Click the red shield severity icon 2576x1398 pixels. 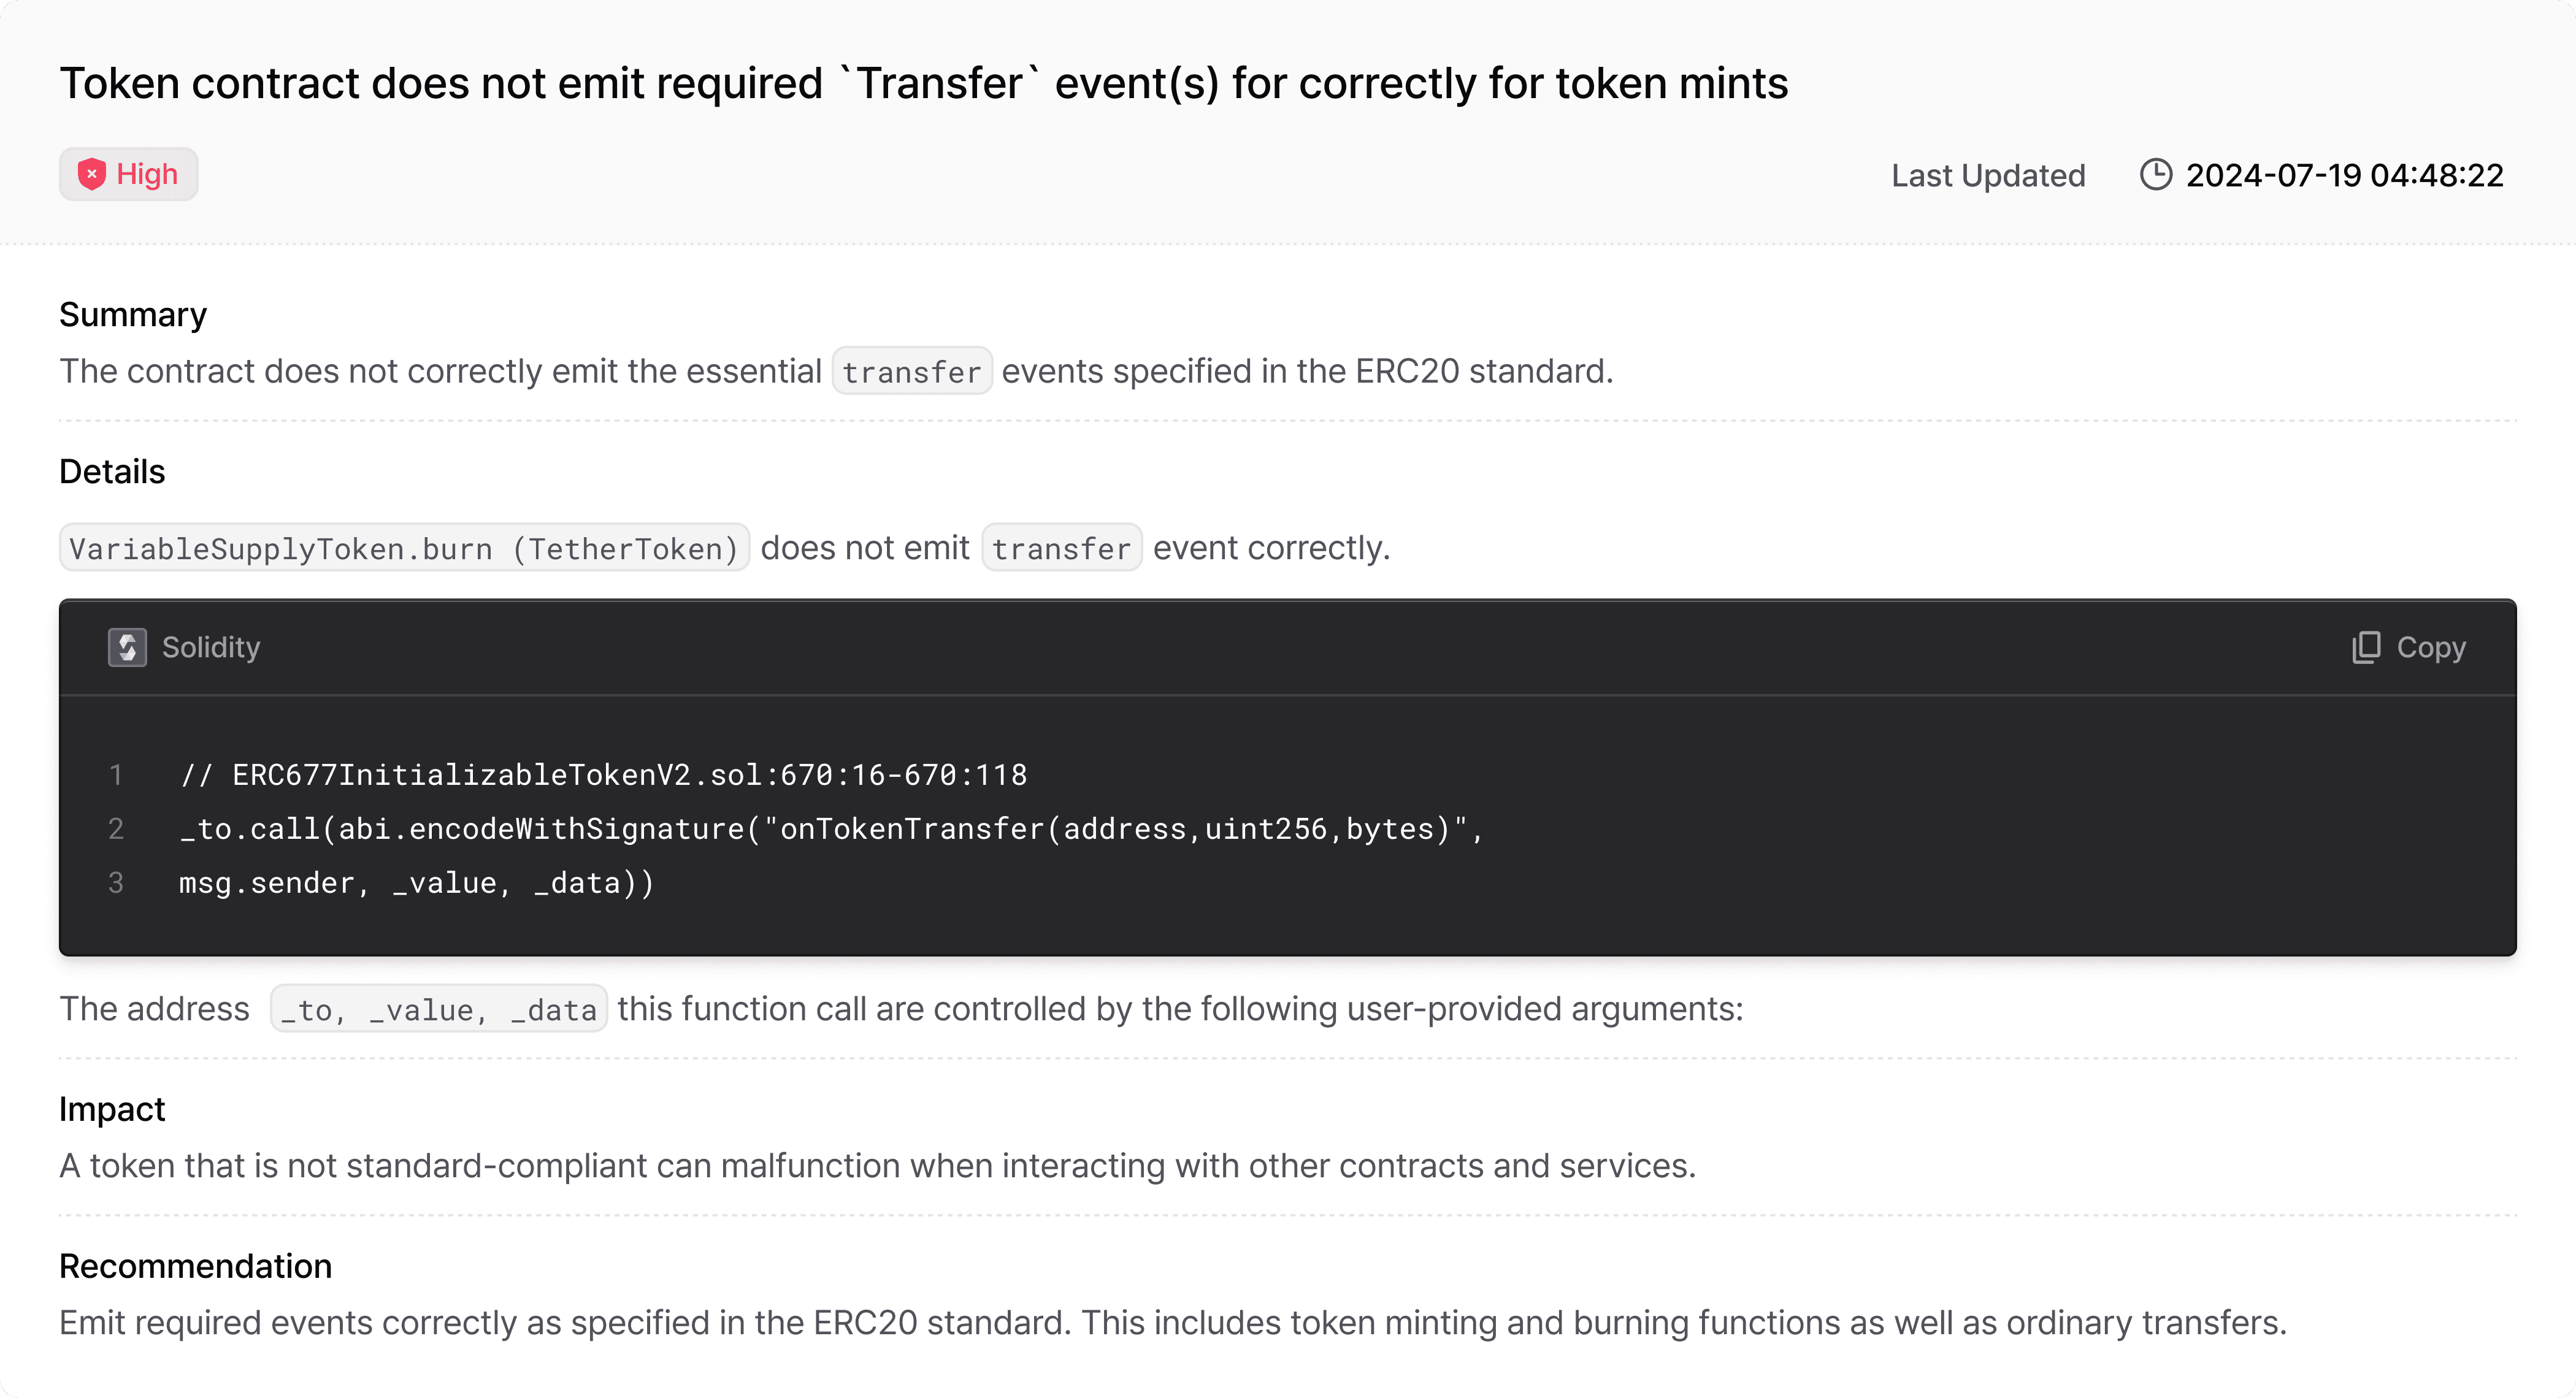92,174
